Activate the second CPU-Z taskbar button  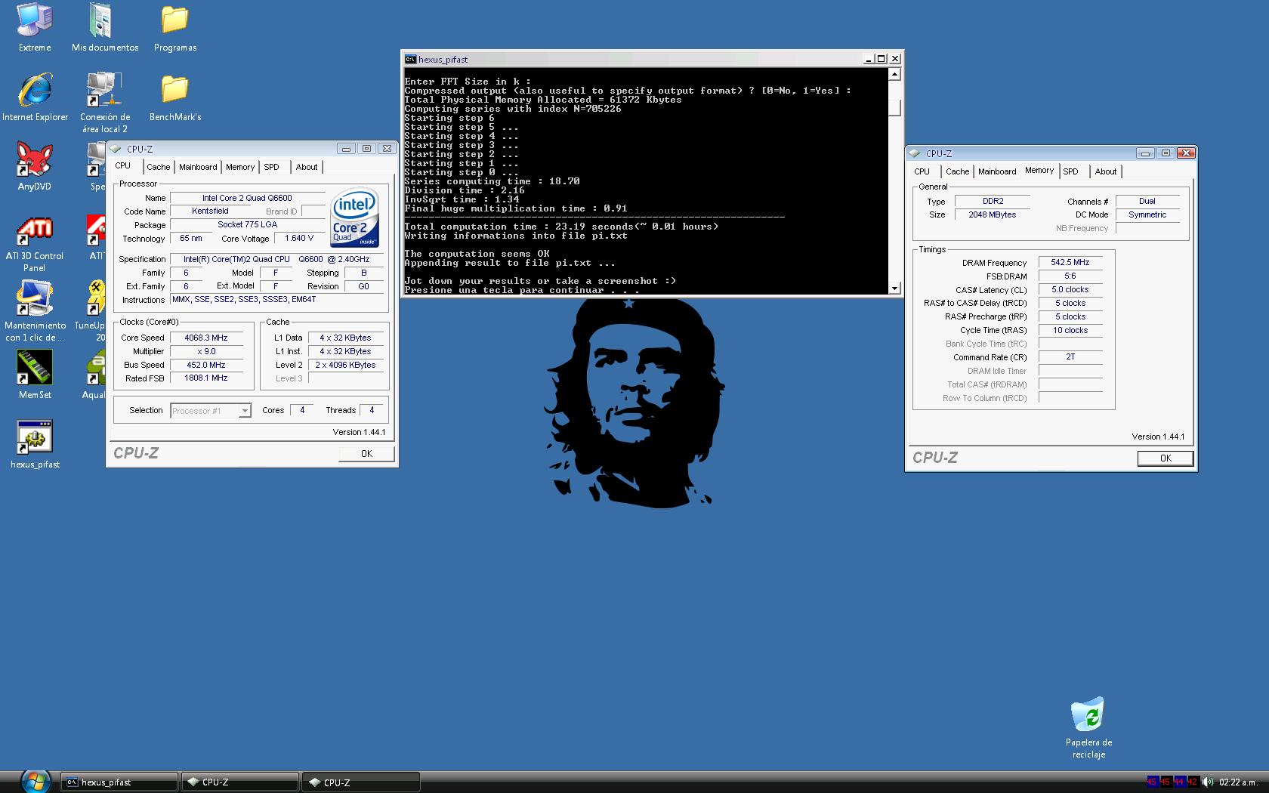[360, 782]
